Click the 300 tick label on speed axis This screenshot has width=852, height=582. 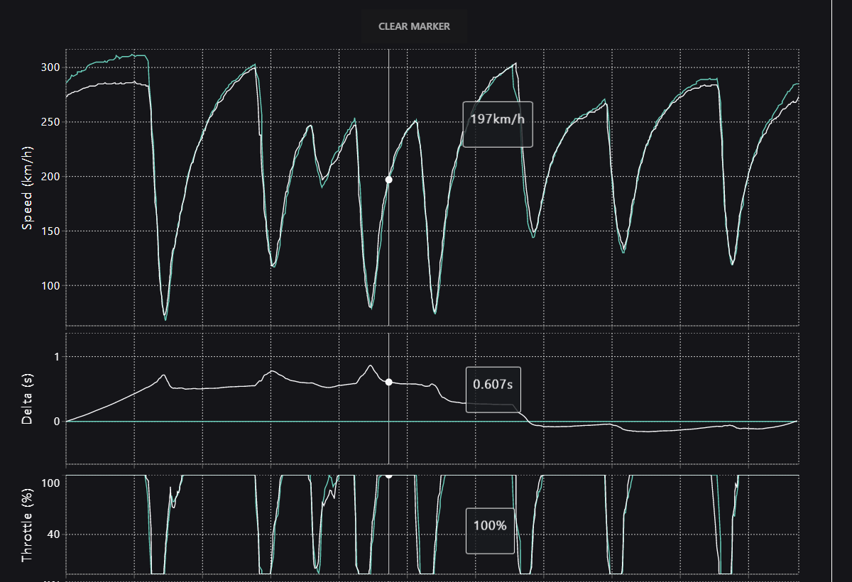pyautogui.click(x=50, y=67)
